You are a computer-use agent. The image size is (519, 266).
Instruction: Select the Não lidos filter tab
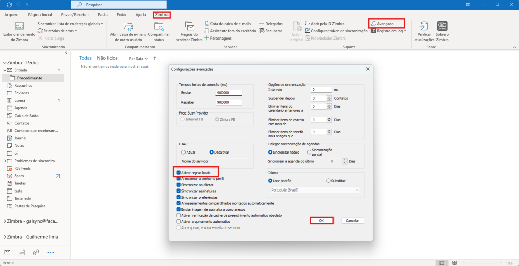point(107,58)
